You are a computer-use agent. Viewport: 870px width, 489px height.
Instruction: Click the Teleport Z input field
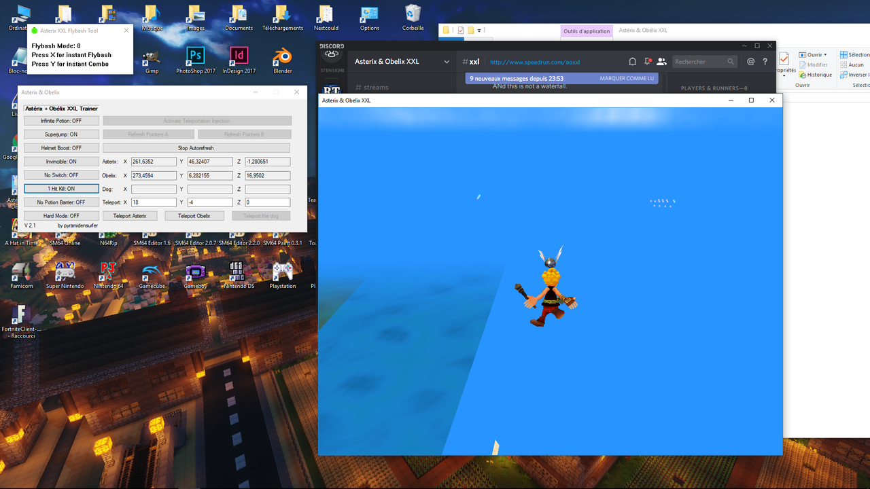267,202
